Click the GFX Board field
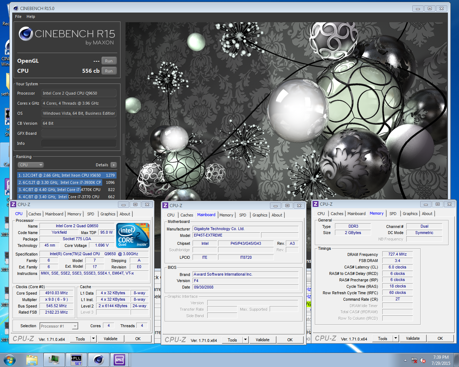 (x=79, y=133)
